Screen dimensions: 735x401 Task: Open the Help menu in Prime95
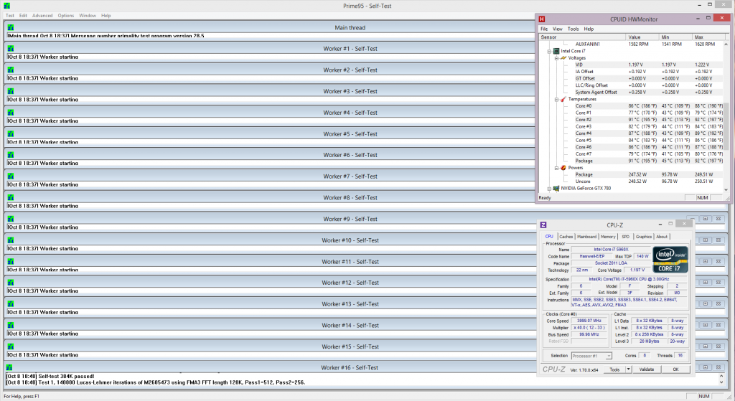[x=106, y=16]
